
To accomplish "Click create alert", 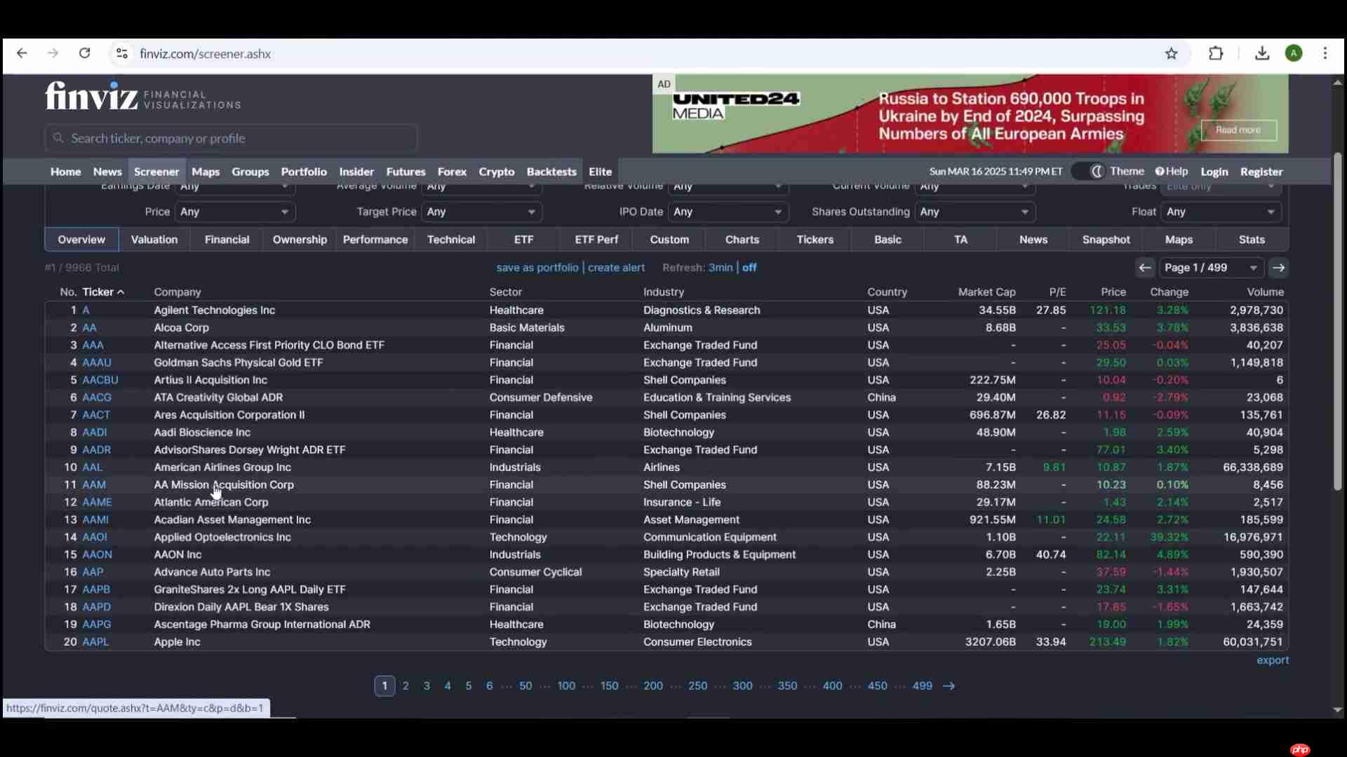I will click(x=616, y=268).
